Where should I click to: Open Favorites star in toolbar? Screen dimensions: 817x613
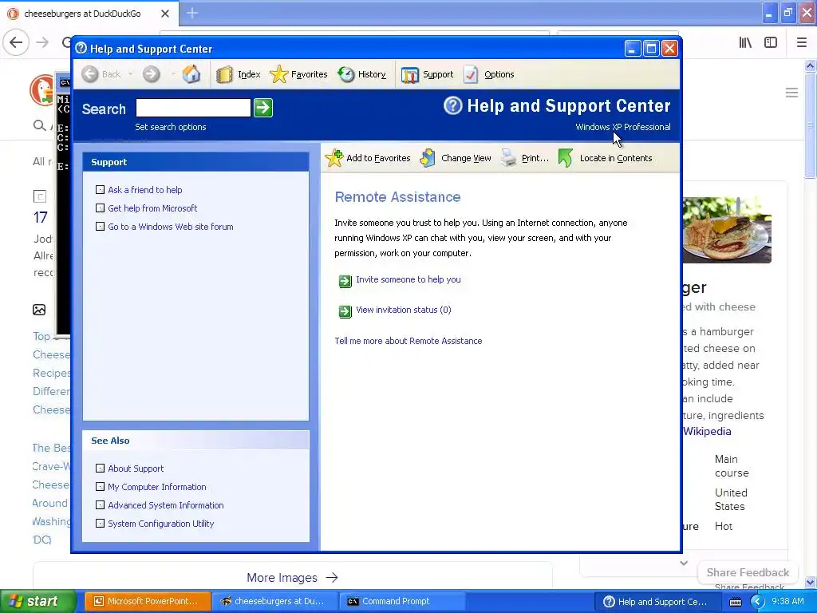(x=278, y=74)
